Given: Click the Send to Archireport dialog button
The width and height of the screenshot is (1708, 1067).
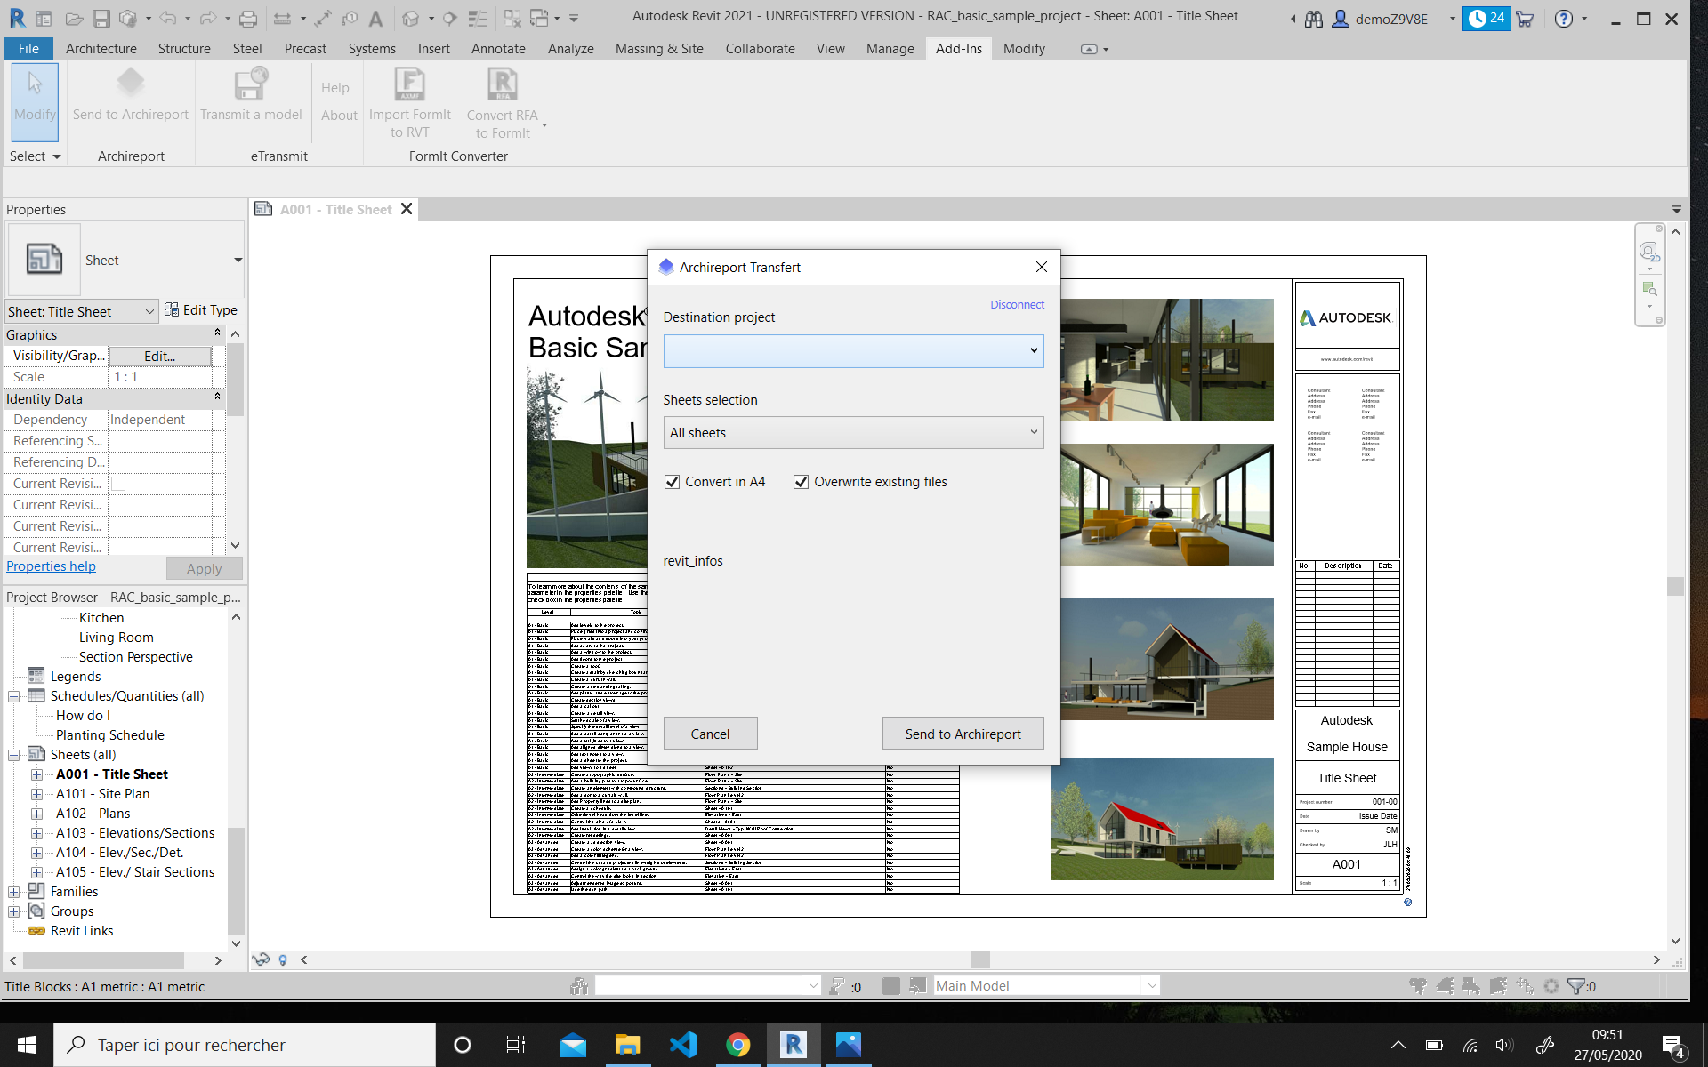Looking at the screenshot, I should click(x=963, y=734).
